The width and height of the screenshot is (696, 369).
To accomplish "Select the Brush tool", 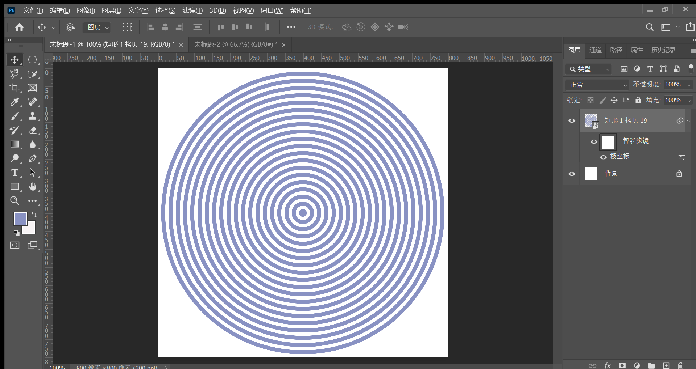I will coord(14,116).
